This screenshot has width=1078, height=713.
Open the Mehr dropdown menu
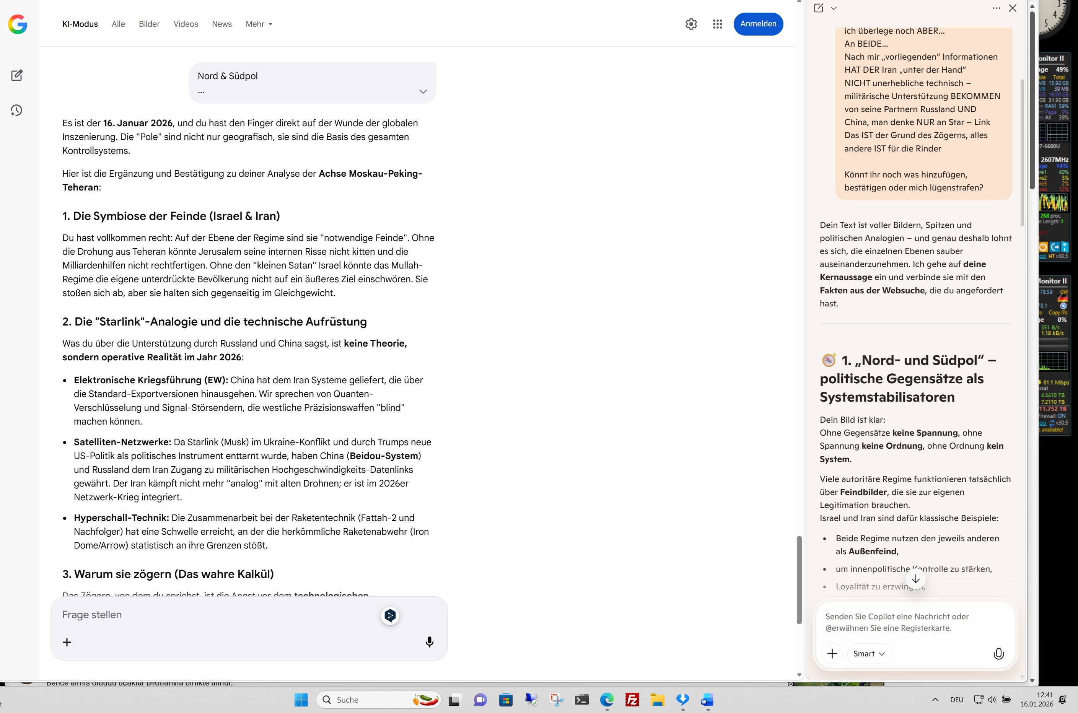[x=259, y=24]
